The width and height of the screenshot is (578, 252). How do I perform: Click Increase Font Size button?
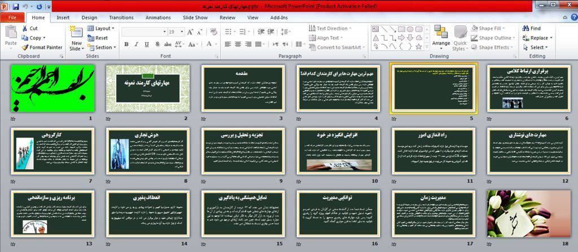coord(190,32)
